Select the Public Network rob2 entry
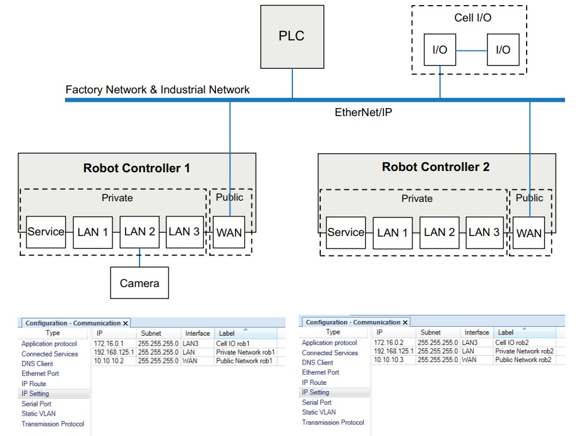The width and height of the screenshot is (581, 436). [524, 360]
